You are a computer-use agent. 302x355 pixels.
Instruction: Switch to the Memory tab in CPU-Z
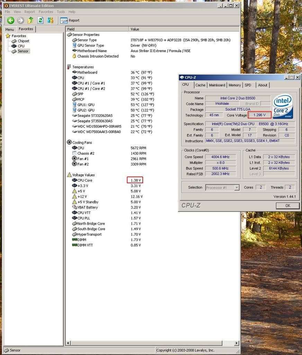coord(234,85)
